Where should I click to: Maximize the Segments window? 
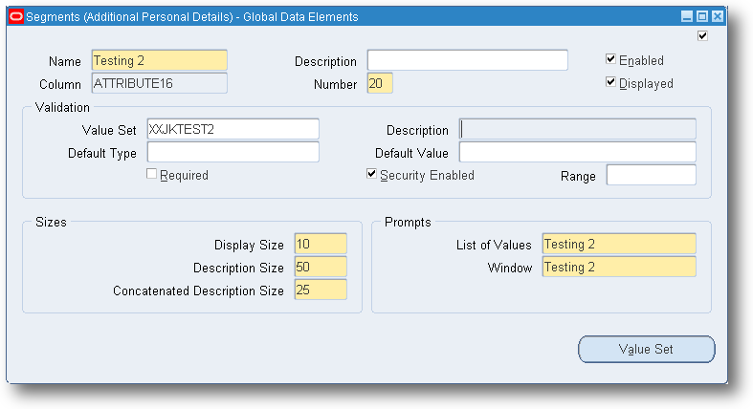click(702, 17)
